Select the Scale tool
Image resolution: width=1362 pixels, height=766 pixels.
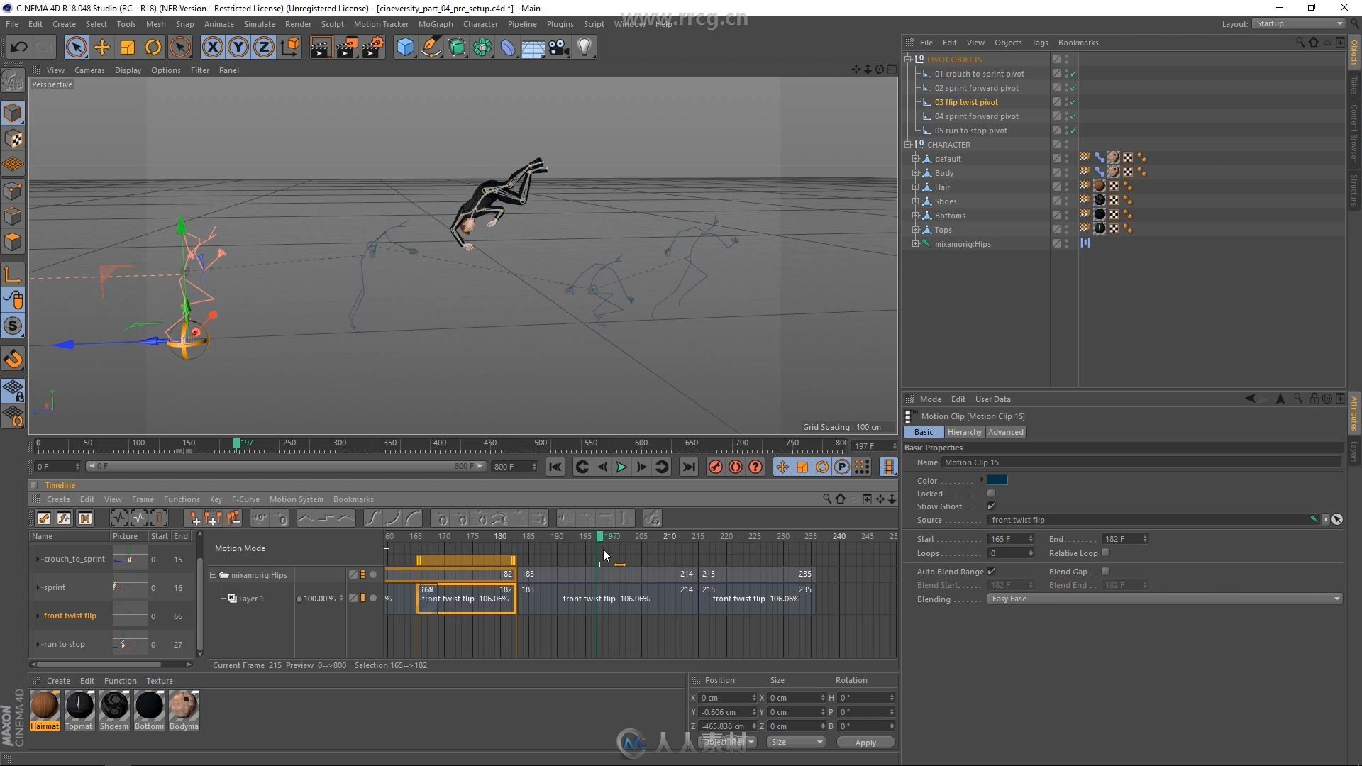click(128, 48)
